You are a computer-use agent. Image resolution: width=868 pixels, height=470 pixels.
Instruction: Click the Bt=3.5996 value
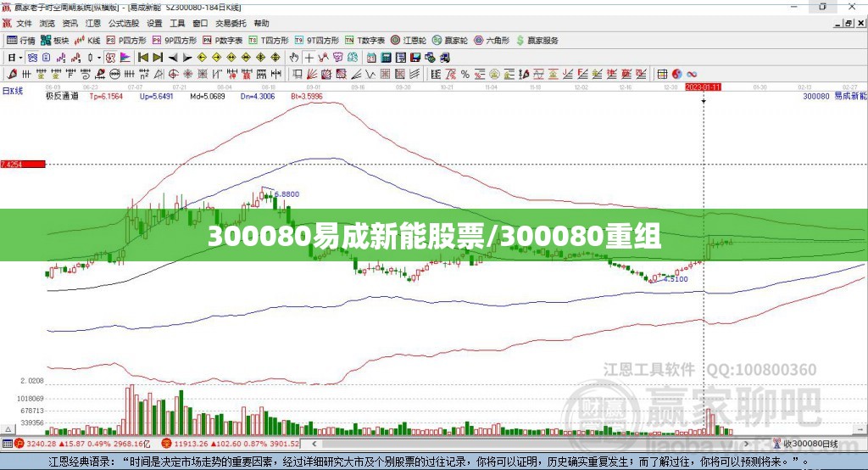tap(307, 96)
